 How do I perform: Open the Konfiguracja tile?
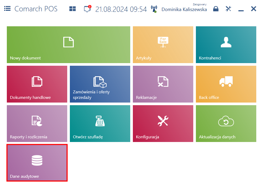pyautogui.click(x=163, y=124)
